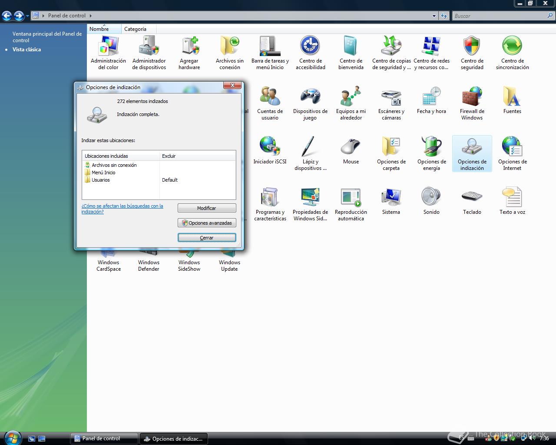Switch to Opciones de indización taskbar button
556x445 pixels.
click(174, 438)
